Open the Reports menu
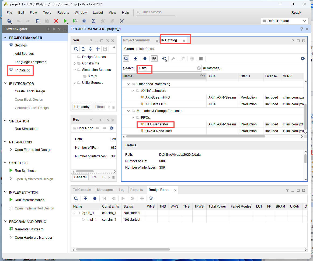 pos(63,13)
